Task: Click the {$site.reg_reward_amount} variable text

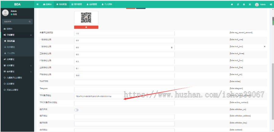Action: pyautogui.click(x=241, y=32)
